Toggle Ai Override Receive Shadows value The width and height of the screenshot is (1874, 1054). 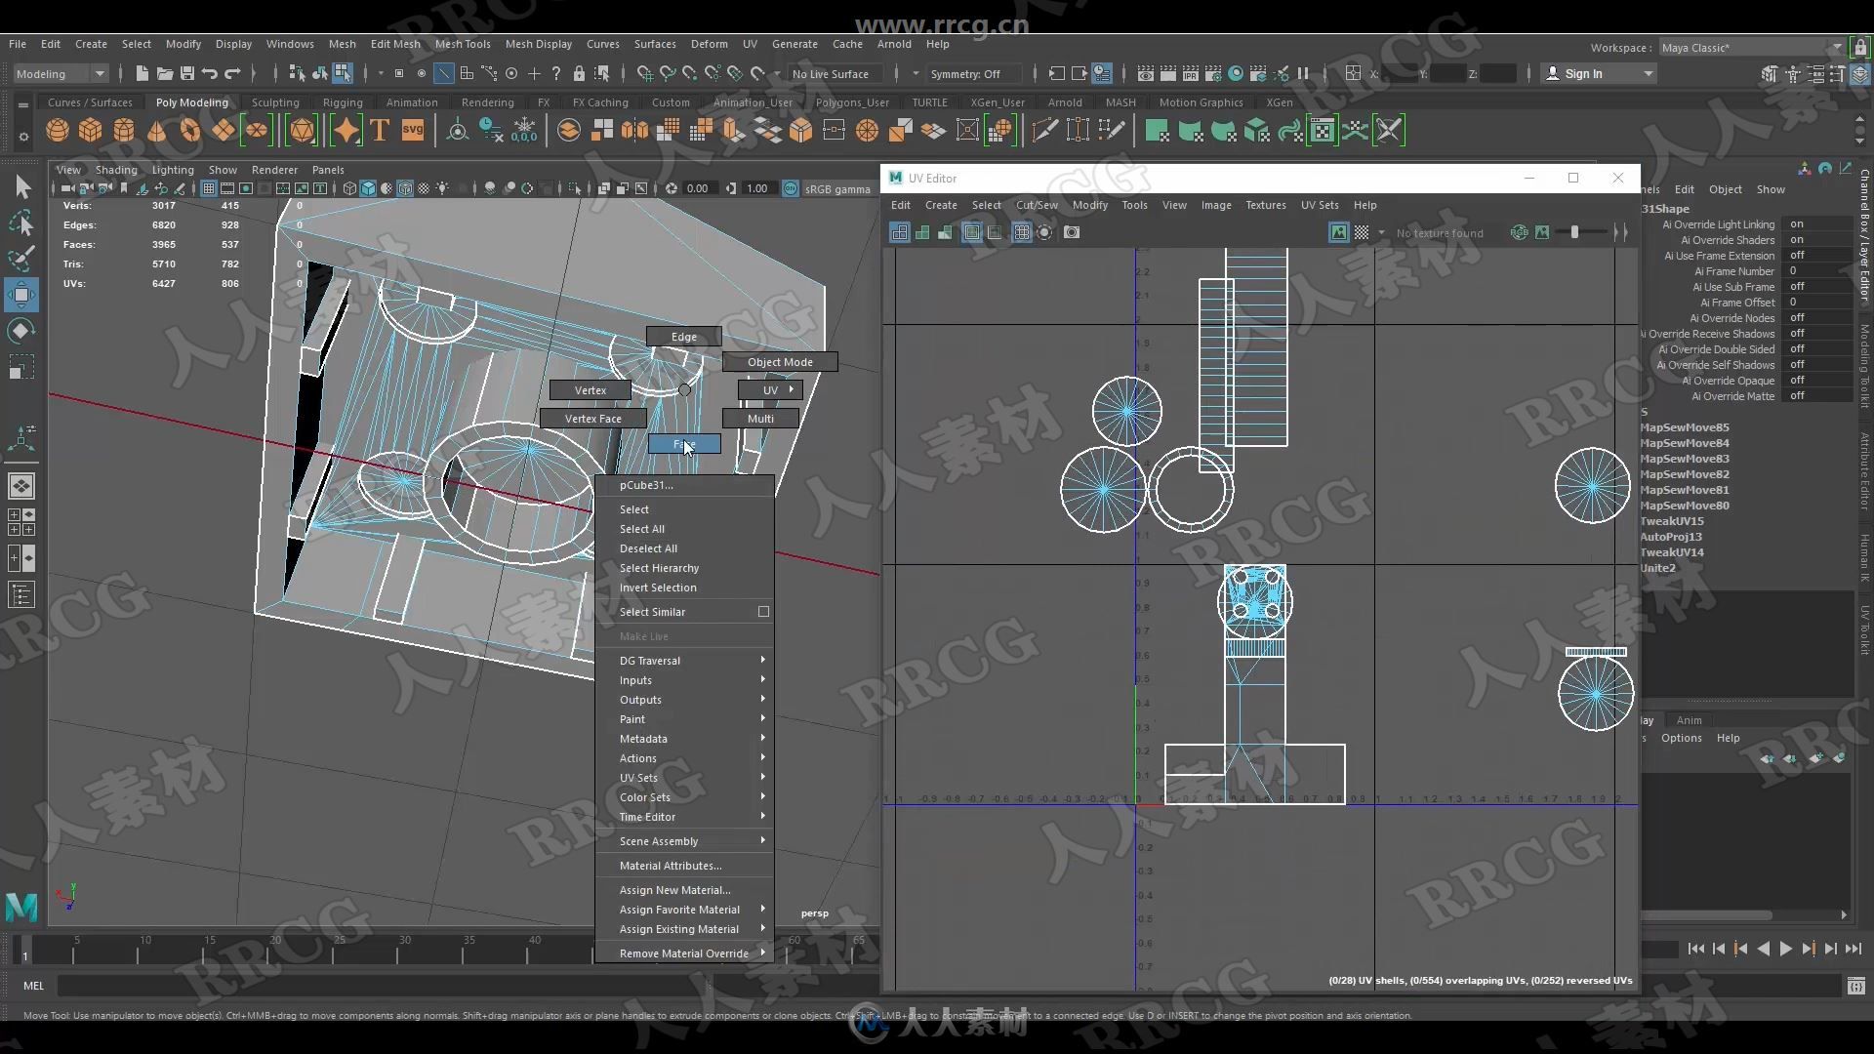[x=1815, y=334]
